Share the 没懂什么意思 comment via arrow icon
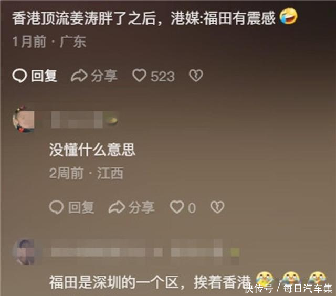 pos(117,207)
